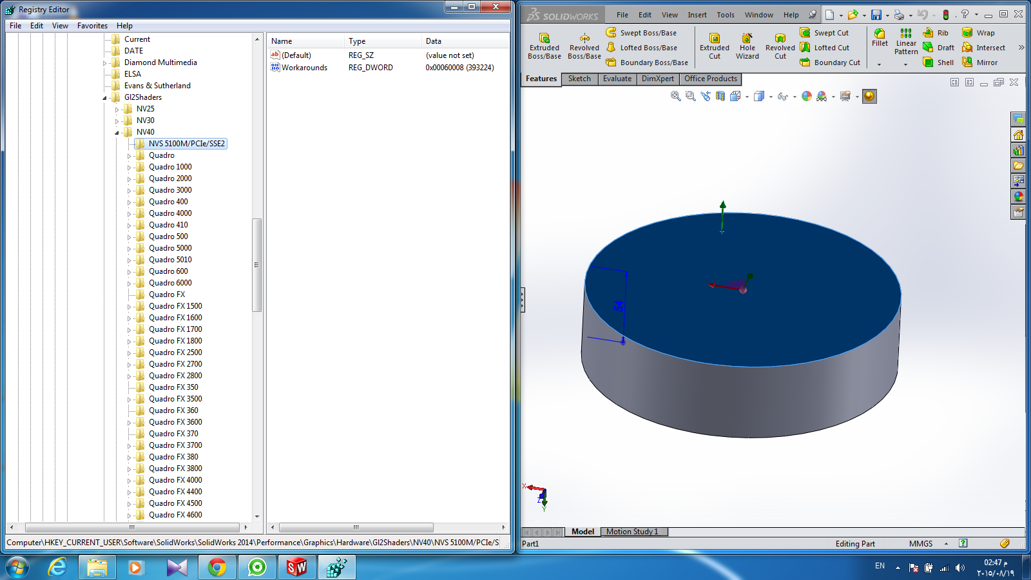Screen dimensions: 1031x580
Task: Start the Boundary Cut feature
Action: point(830,63)
